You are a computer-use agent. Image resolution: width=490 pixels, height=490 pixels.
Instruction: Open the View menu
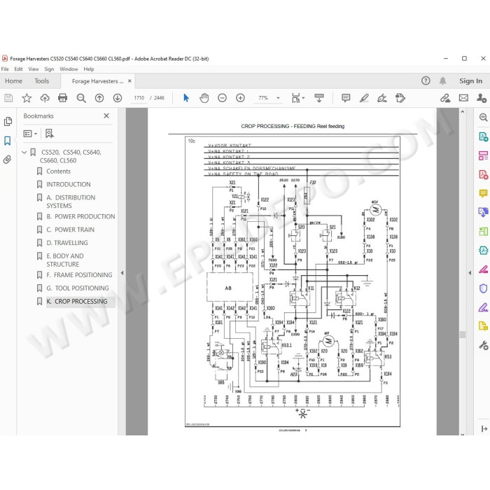click(x=34, y=69)
